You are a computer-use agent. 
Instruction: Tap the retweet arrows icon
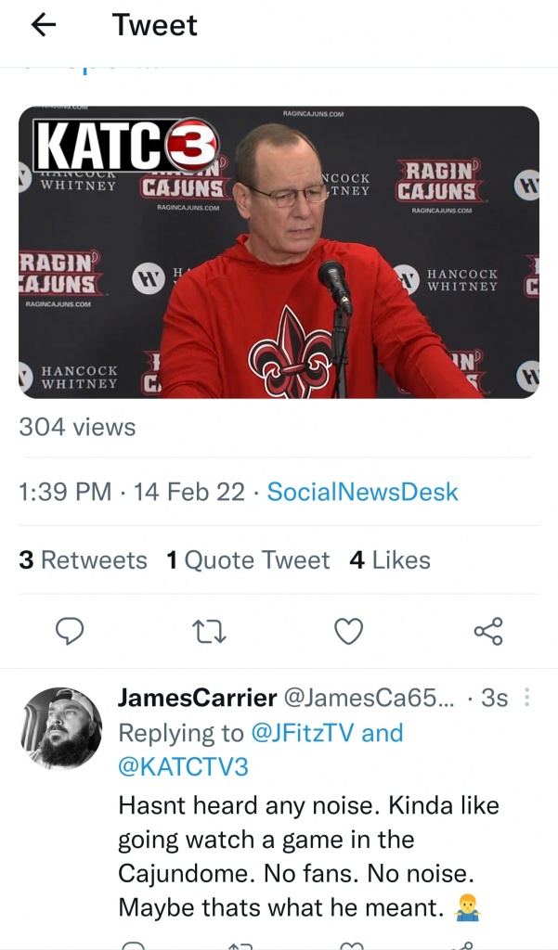(x=209, y=631)
